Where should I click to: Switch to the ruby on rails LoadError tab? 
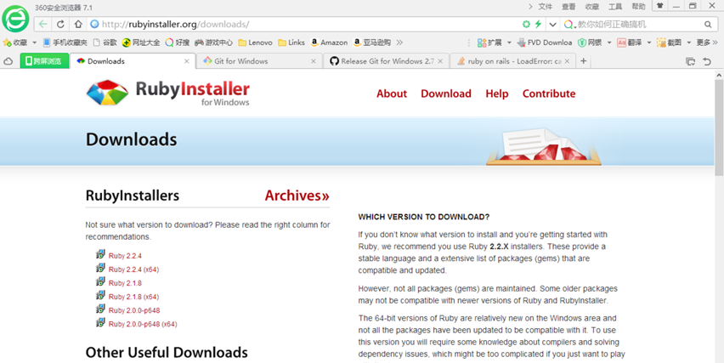point(513,61)
